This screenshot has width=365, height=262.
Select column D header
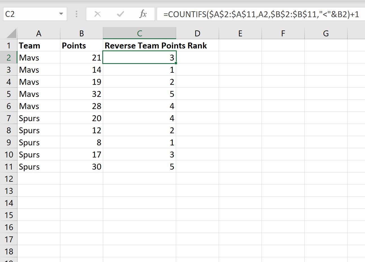[197, 33]
